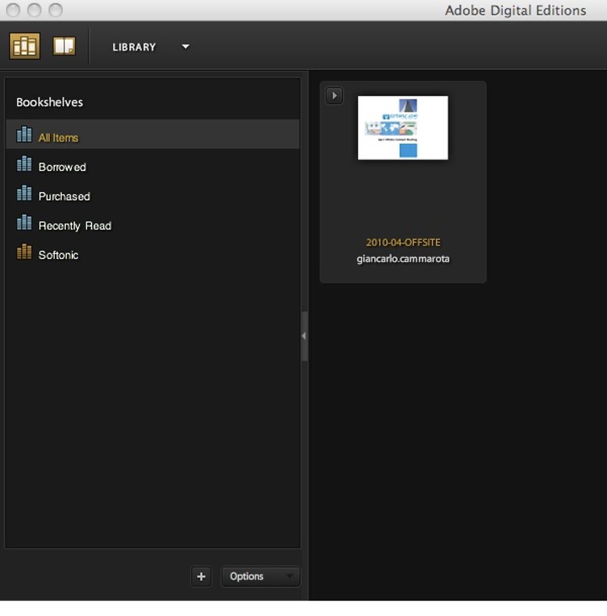Screen dimensions: 607x616
Task: Click the All Items bookshelf icon
Action: pyautogui.click(x=24, y=134)
